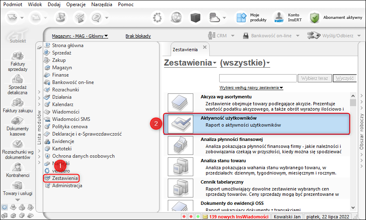Viewport: 366px width, 220px height.
Task: Select Cennik tabelaryczny report
Action: [x=257, y=188]
